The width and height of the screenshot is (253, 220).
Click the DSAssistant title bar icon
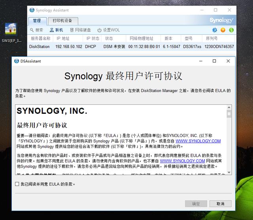[17, 61]
